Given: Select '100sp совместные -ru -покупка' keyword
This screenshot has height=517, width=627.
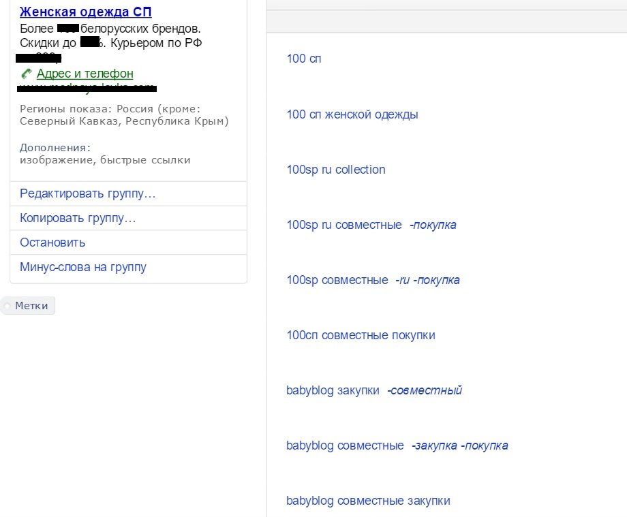Looking at the screenshot, I should [x=373, y=279].
